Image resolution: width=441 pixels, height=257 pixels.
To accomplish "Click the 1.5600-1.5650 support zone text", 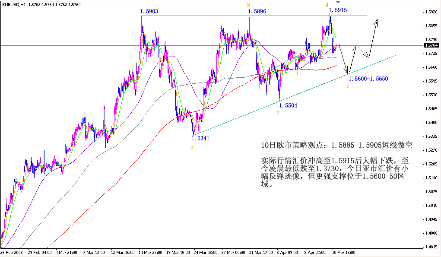I will (368, 79).
